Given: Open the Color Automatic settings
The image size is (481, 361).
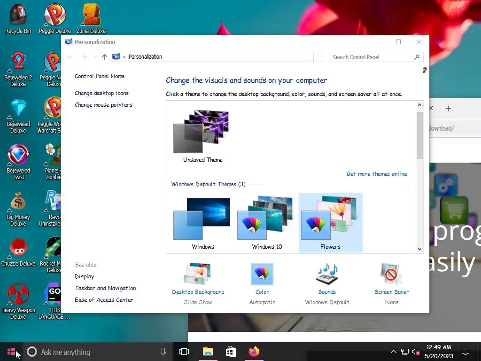Looking at the screenshot, I should pos(262,284).
